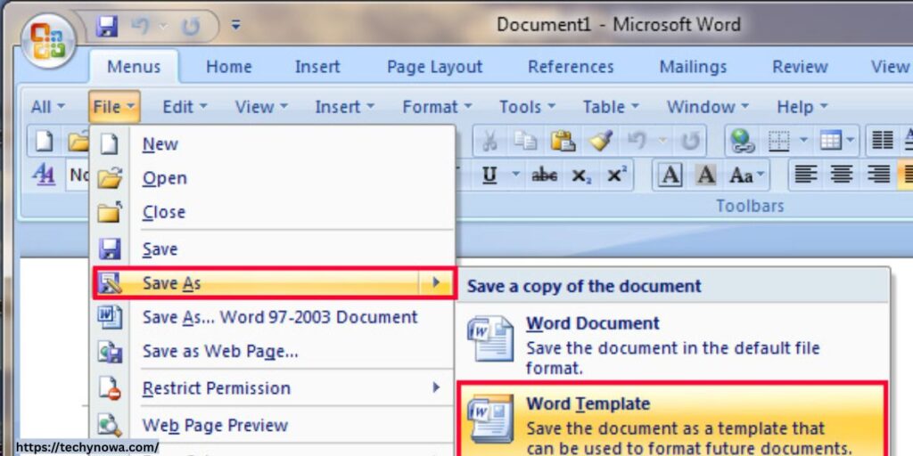Open the Restrict Permission menu entry

273,388
